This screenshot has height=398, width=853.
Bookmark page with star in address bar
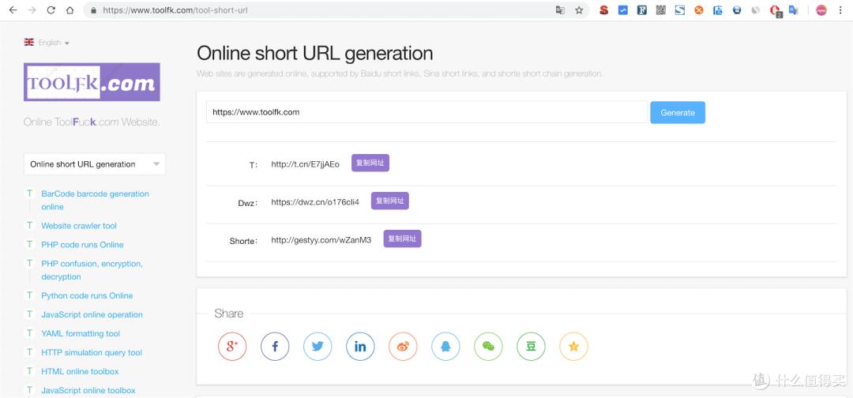click(x=579, y=10)
